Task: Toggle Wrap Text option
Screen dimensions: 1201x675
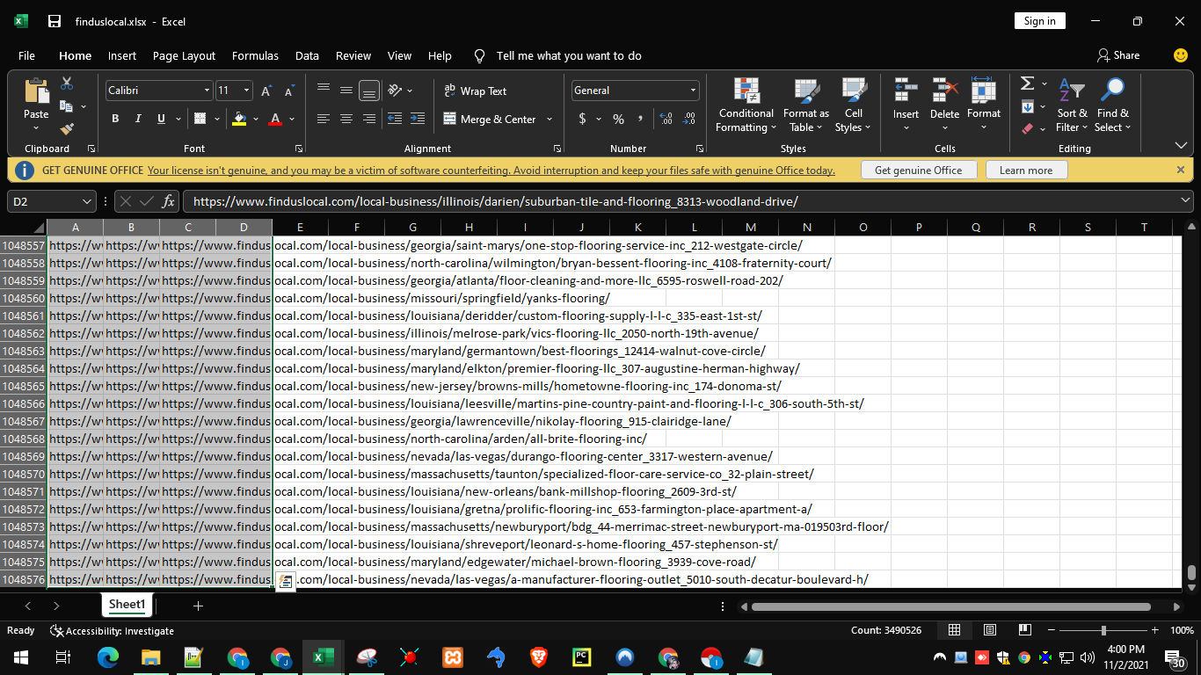Action: (475, 91)
